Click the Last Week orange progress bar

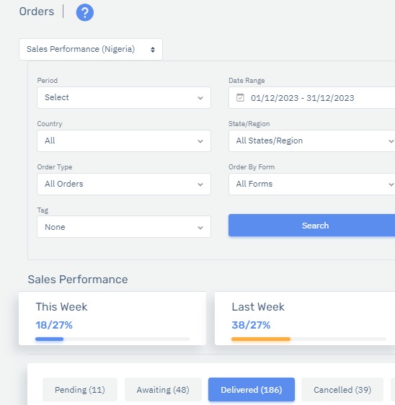point(261,339)
